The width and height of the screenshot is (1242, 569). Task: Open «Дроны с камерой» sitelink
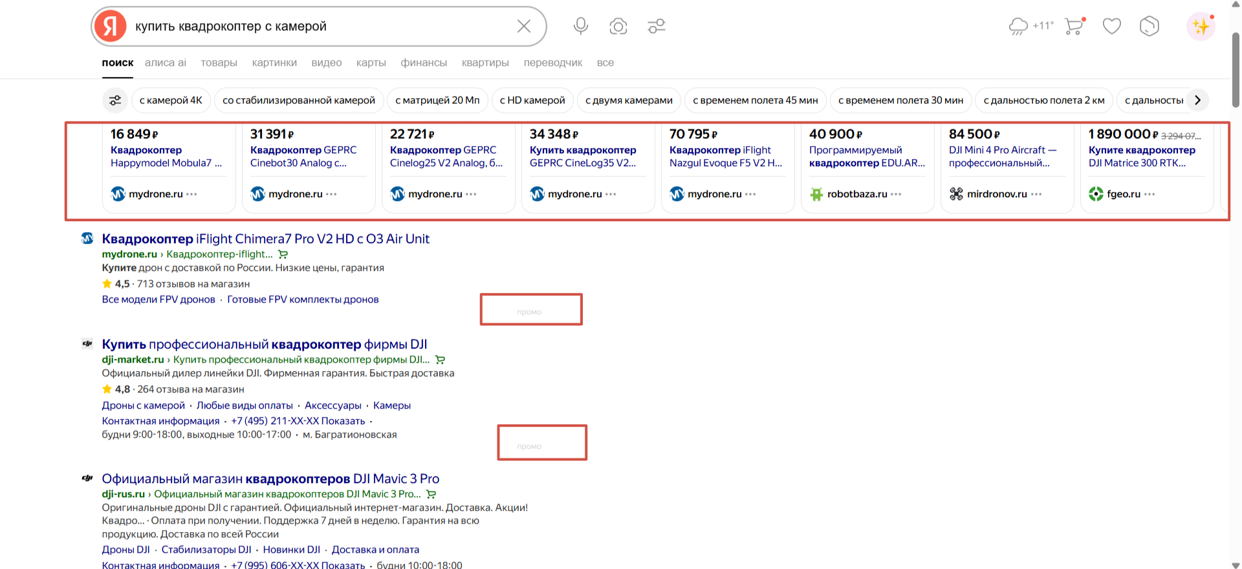pos(143,405)
